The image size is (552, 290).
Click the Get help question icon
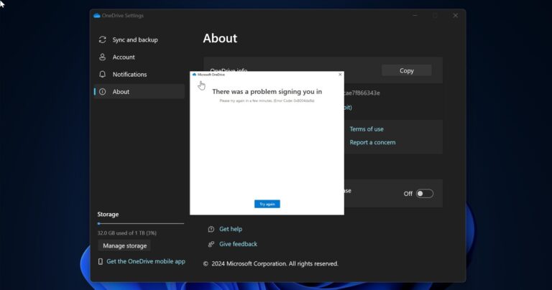pyautogui.click(x=211, y=229)
